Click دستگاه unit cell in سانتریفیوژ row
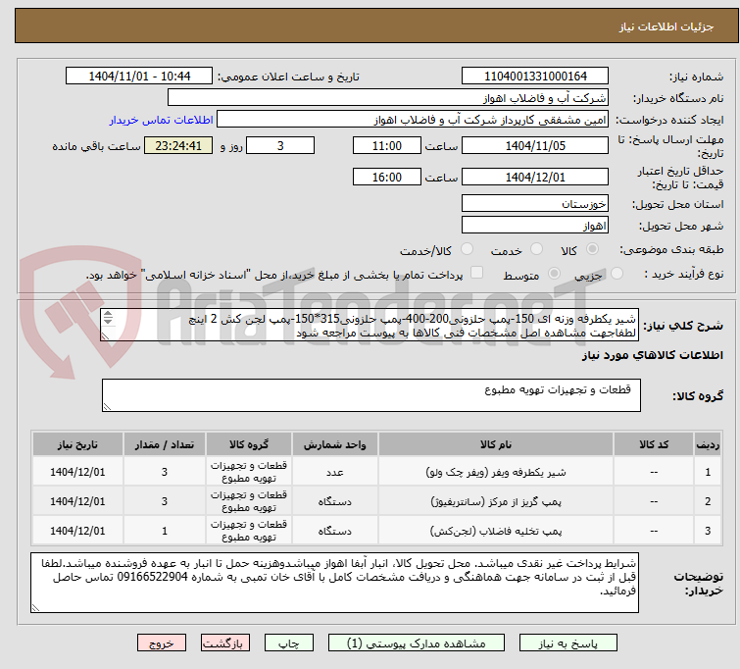Viewport: 740px width, 669px height. [x=334, y=501]
